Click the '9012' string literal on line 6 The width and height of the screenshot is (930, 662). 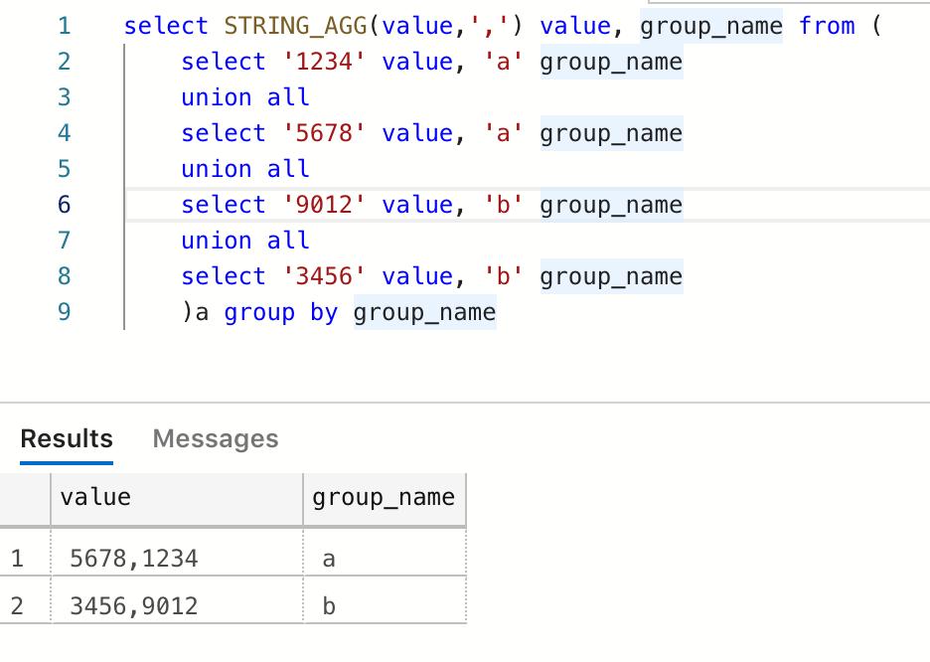click(x=323, y=205)
